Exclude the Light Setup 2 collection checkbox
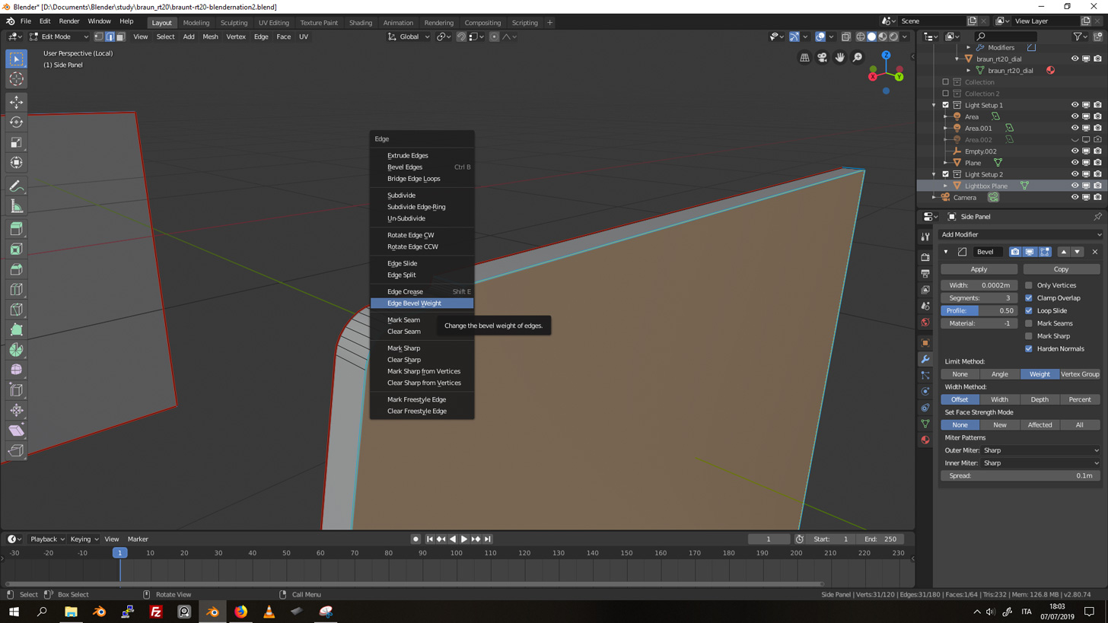 (946, 174)
